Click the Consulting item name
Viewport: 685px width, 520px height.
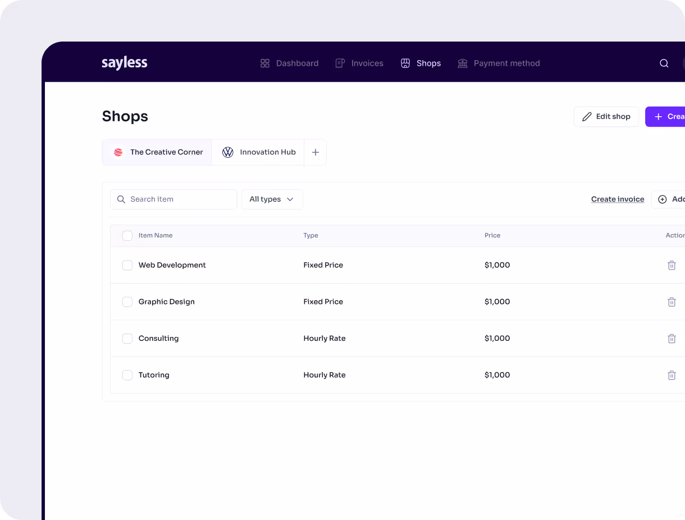pyautogui.click(x=158, y=339)
